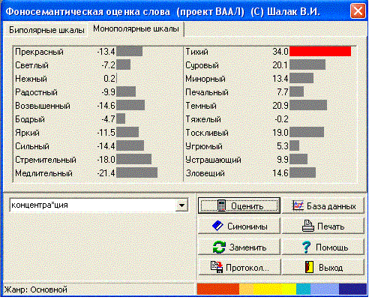The image size is (375, 300).
Task: Click the Бодрый scale label
Action: click(30, 119)
